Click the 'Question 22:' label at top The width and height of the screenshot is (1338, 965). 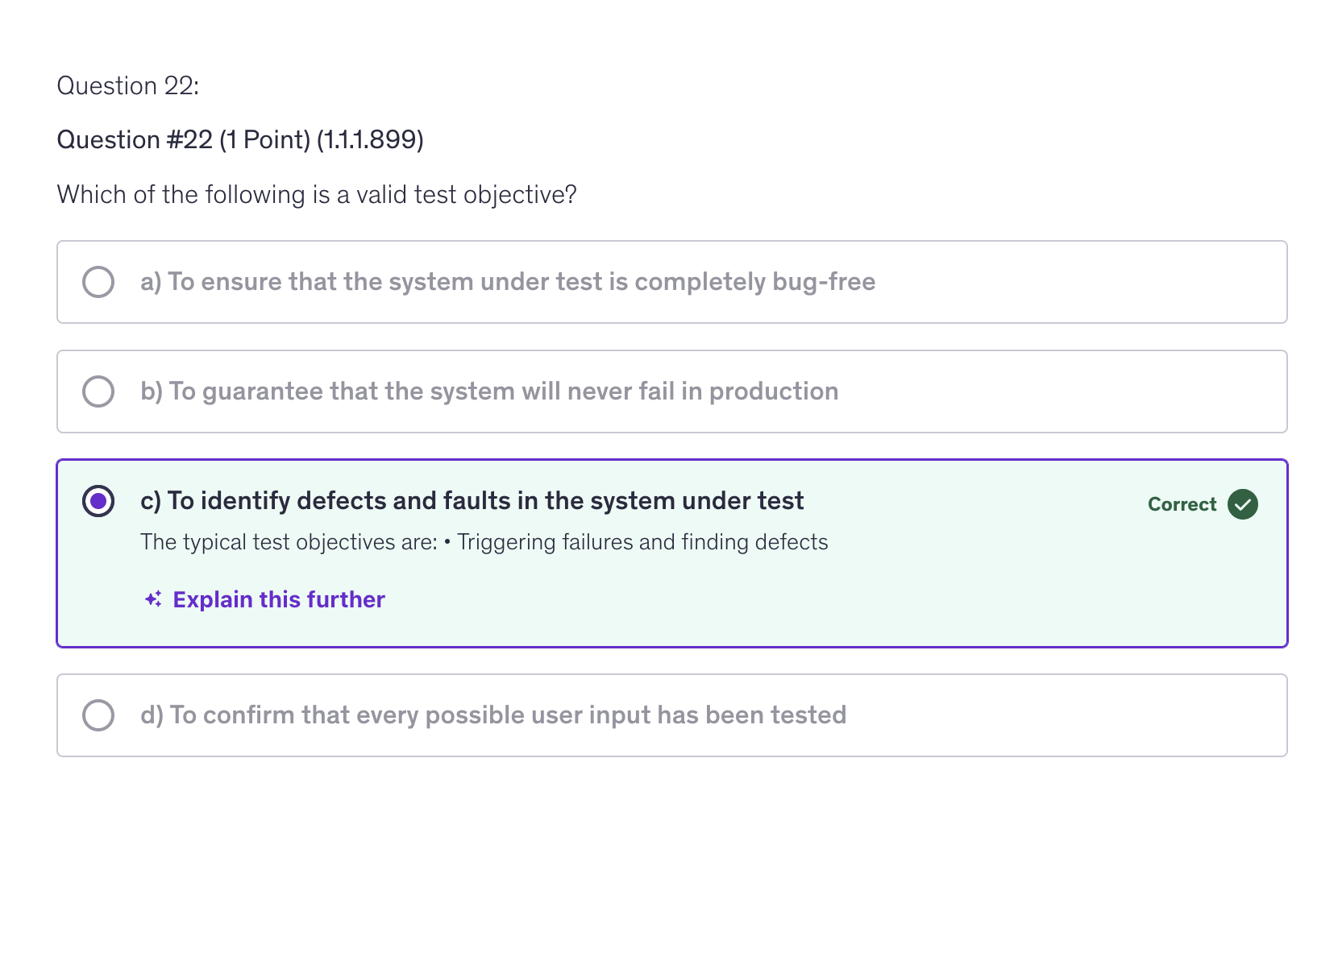[128, 85]
